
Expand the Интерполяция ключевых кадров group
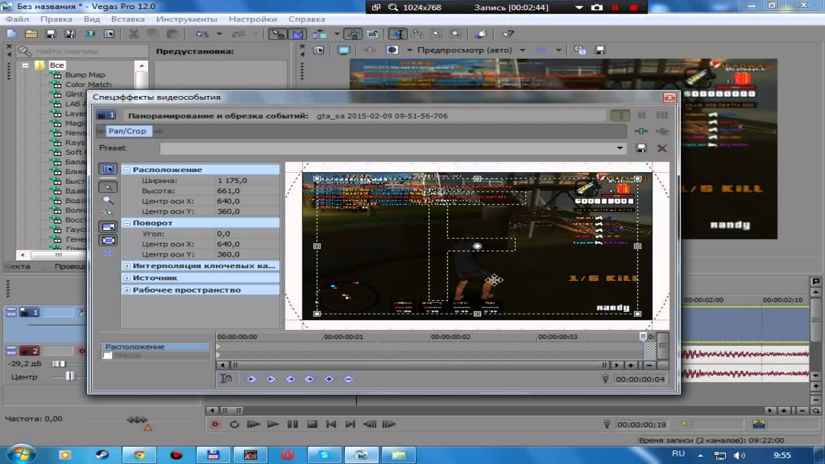127,266
